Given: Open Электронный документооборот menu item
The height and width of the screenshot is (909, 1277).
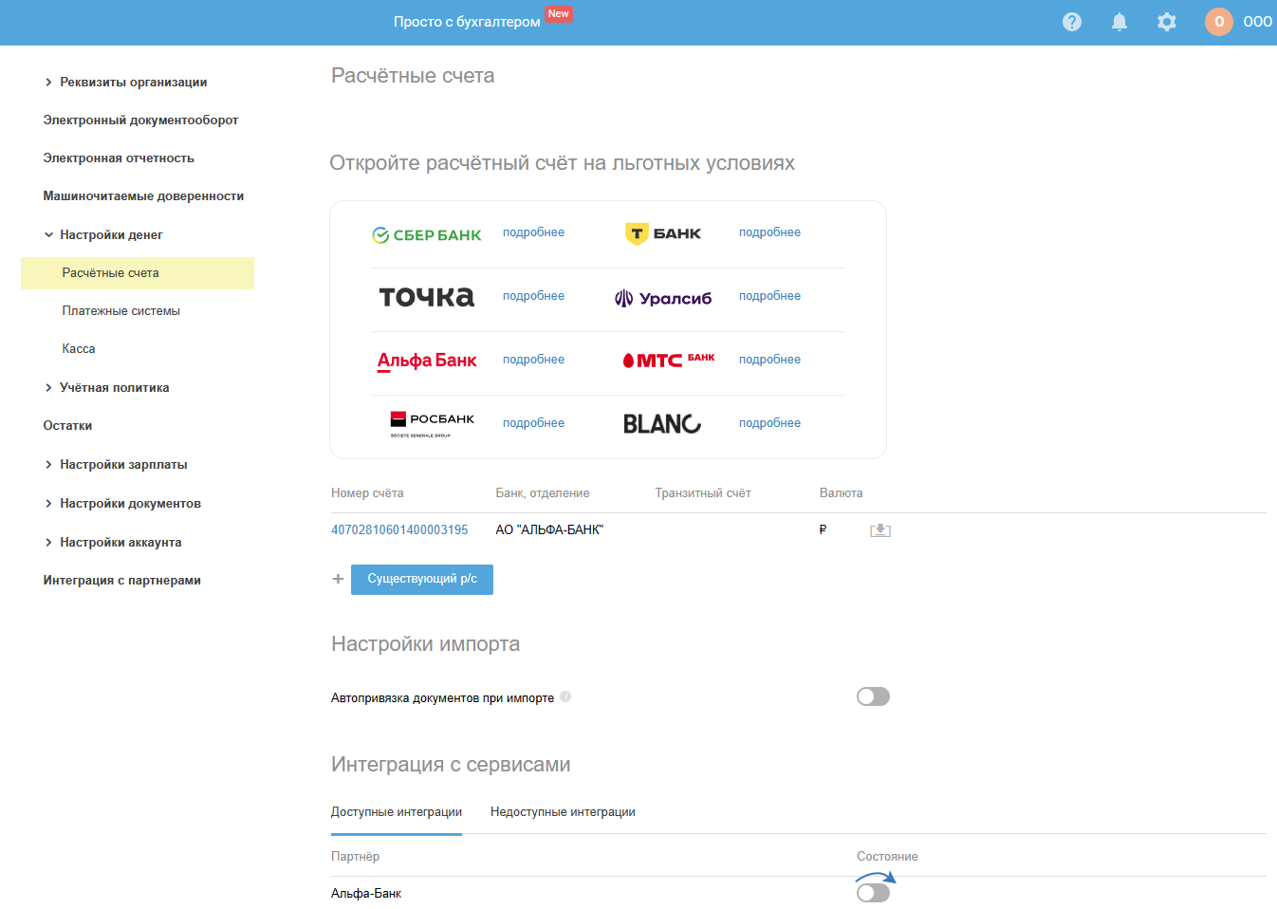Looking at the screenshot, I should point(140,121).
